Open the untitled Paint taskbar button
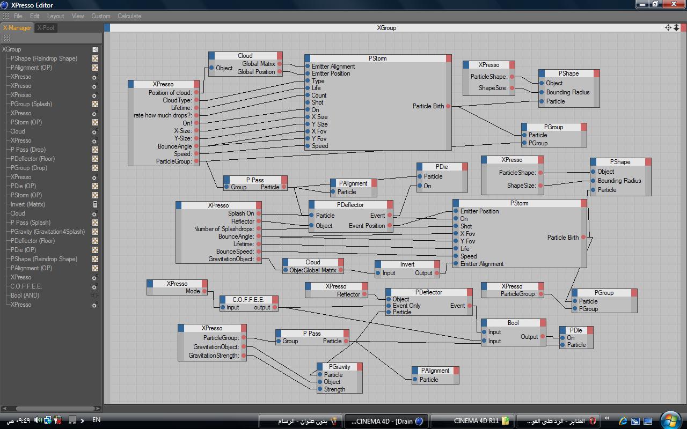The image size is (687, 429). pos(301,421)
